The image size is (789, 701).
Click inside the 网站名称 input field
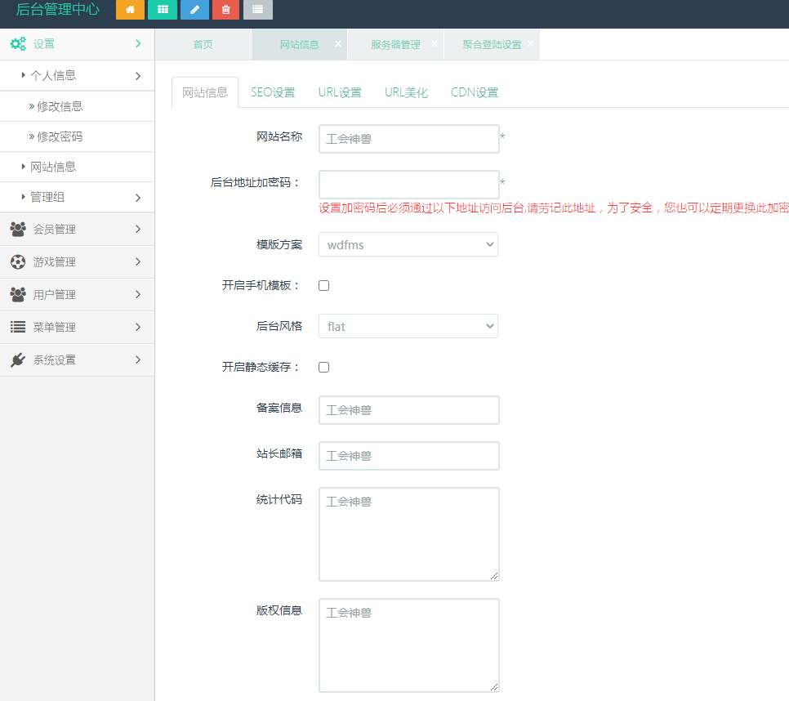[408, 139]
